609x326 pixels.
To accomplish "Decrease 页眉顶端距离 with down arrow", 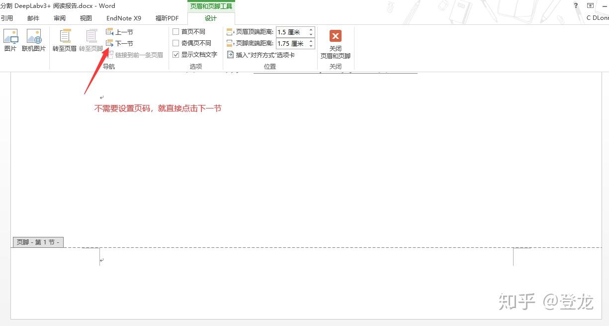I will coord(312,34).
